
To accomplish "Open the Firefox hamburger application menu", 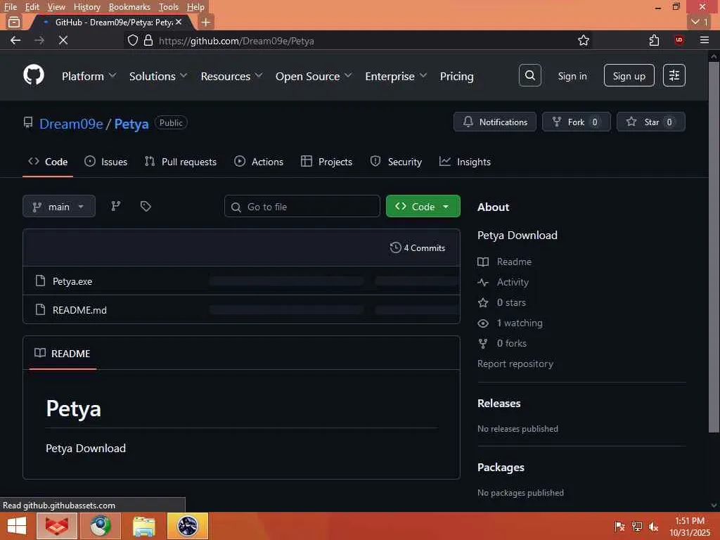I will click(705, 40).
